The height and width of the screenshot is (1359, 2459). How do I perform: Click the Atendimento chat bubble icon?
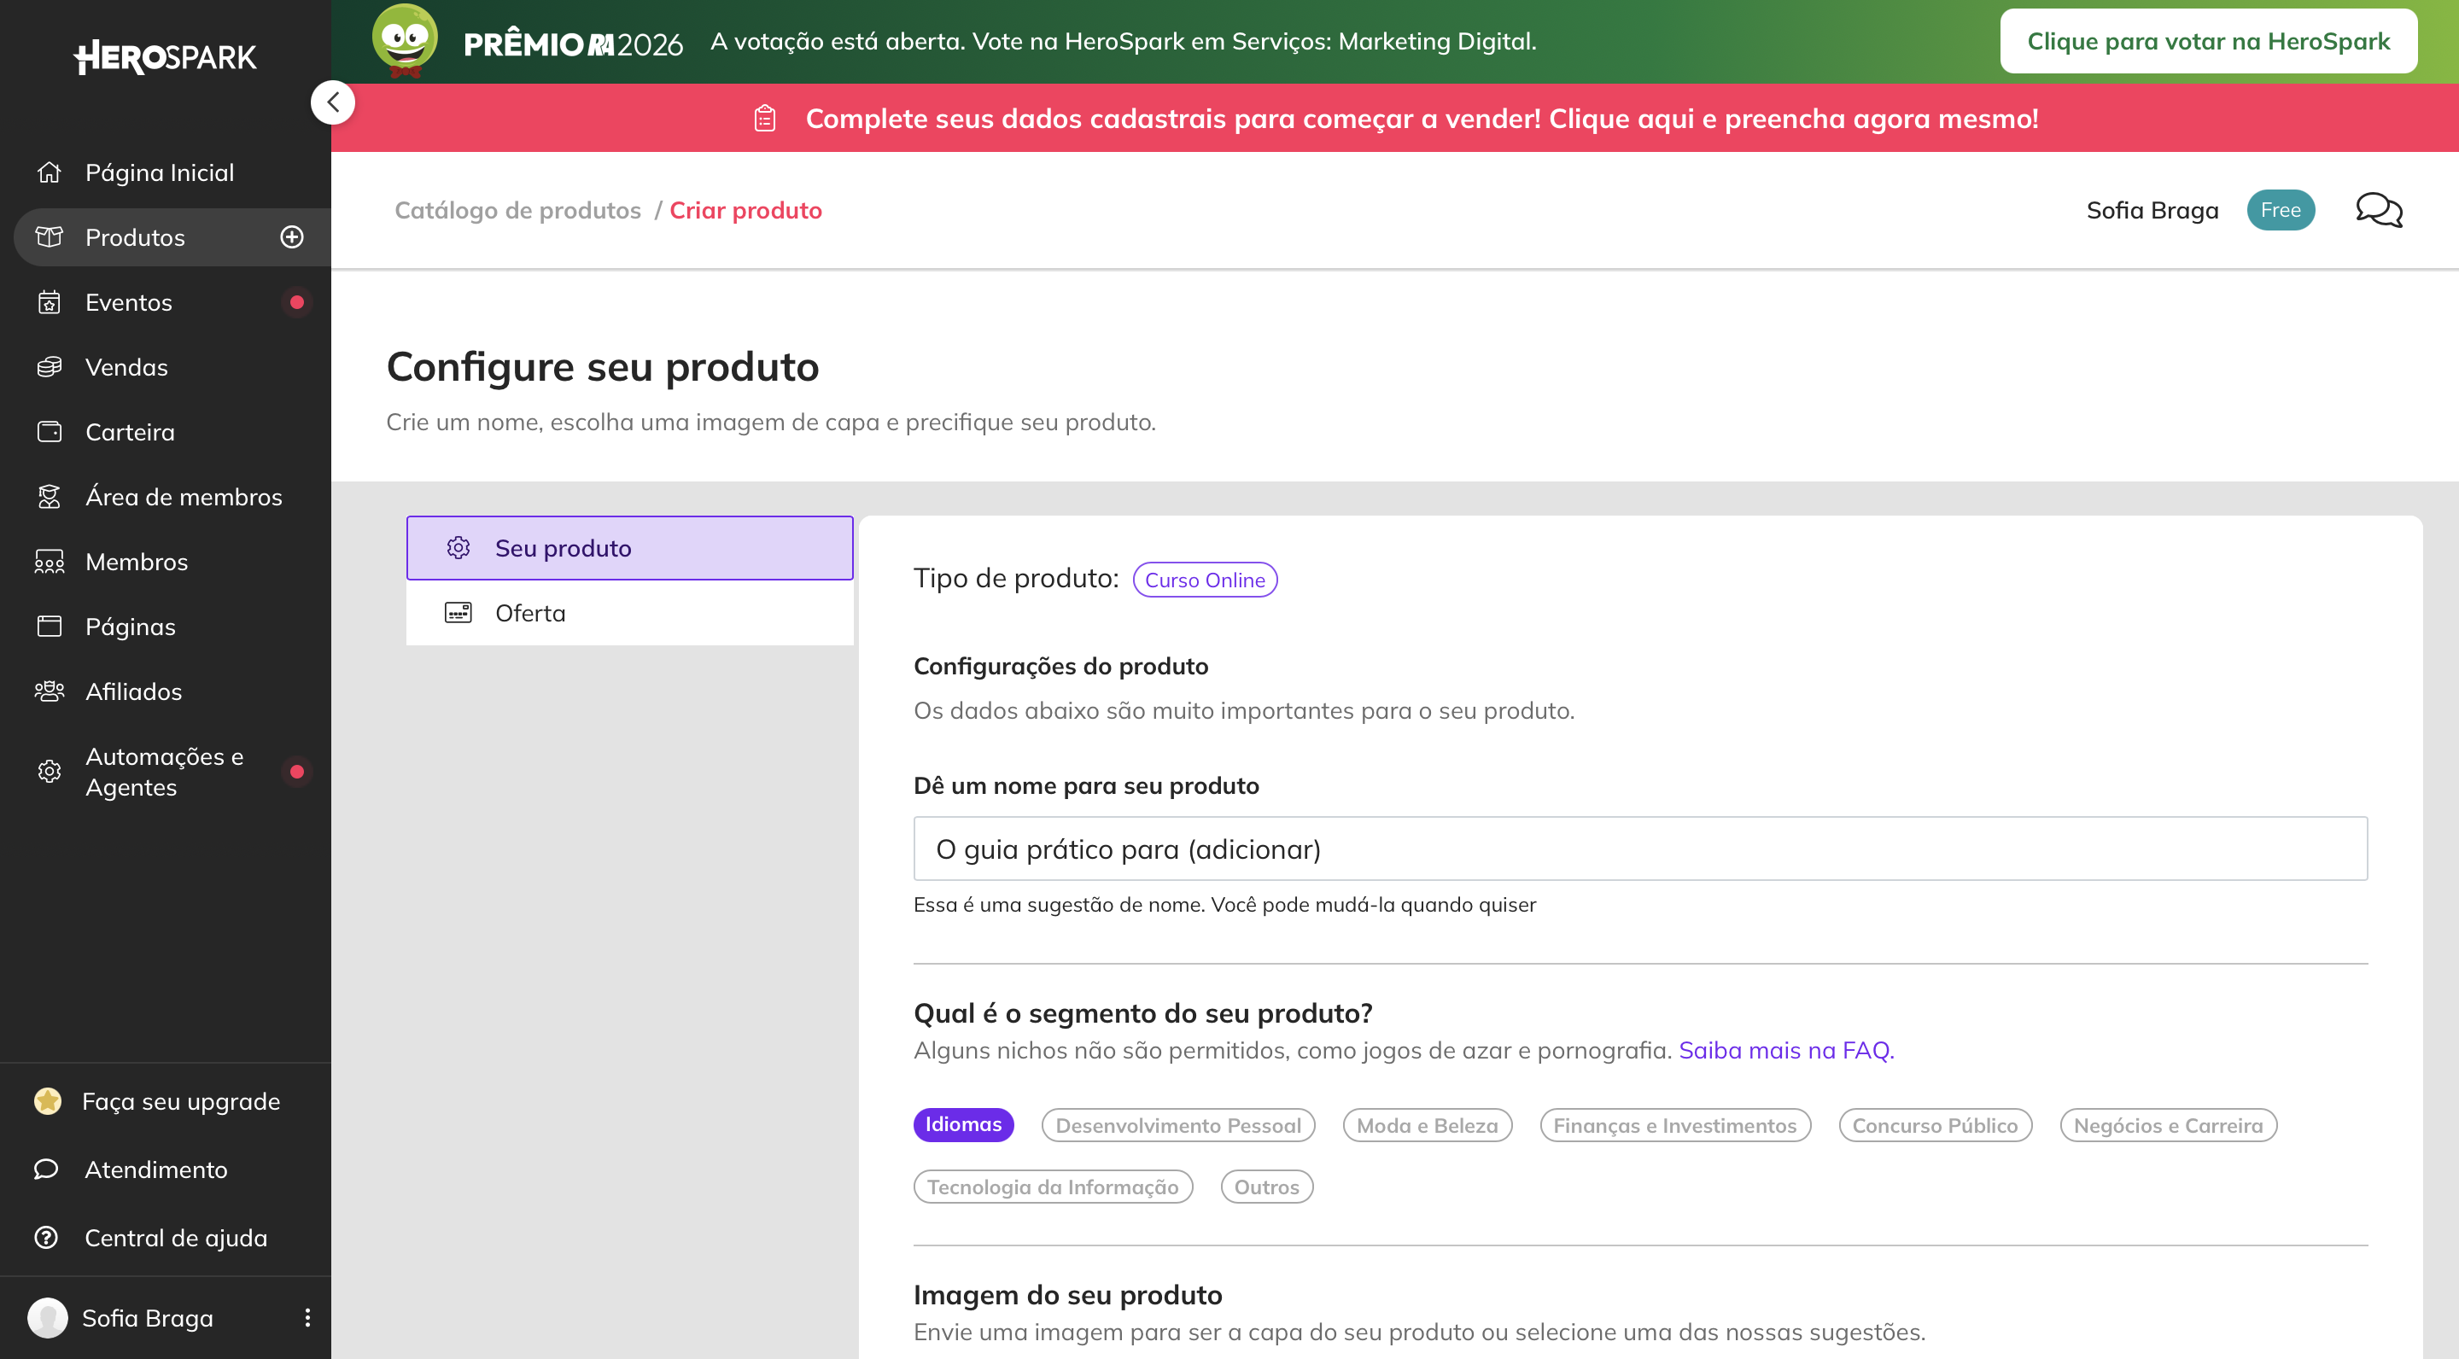[x=46, y=1170]
